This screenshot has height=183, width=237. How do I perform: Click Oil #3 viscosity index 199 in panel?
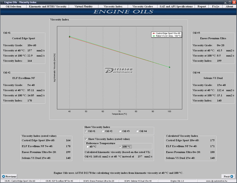coord(219,61)
